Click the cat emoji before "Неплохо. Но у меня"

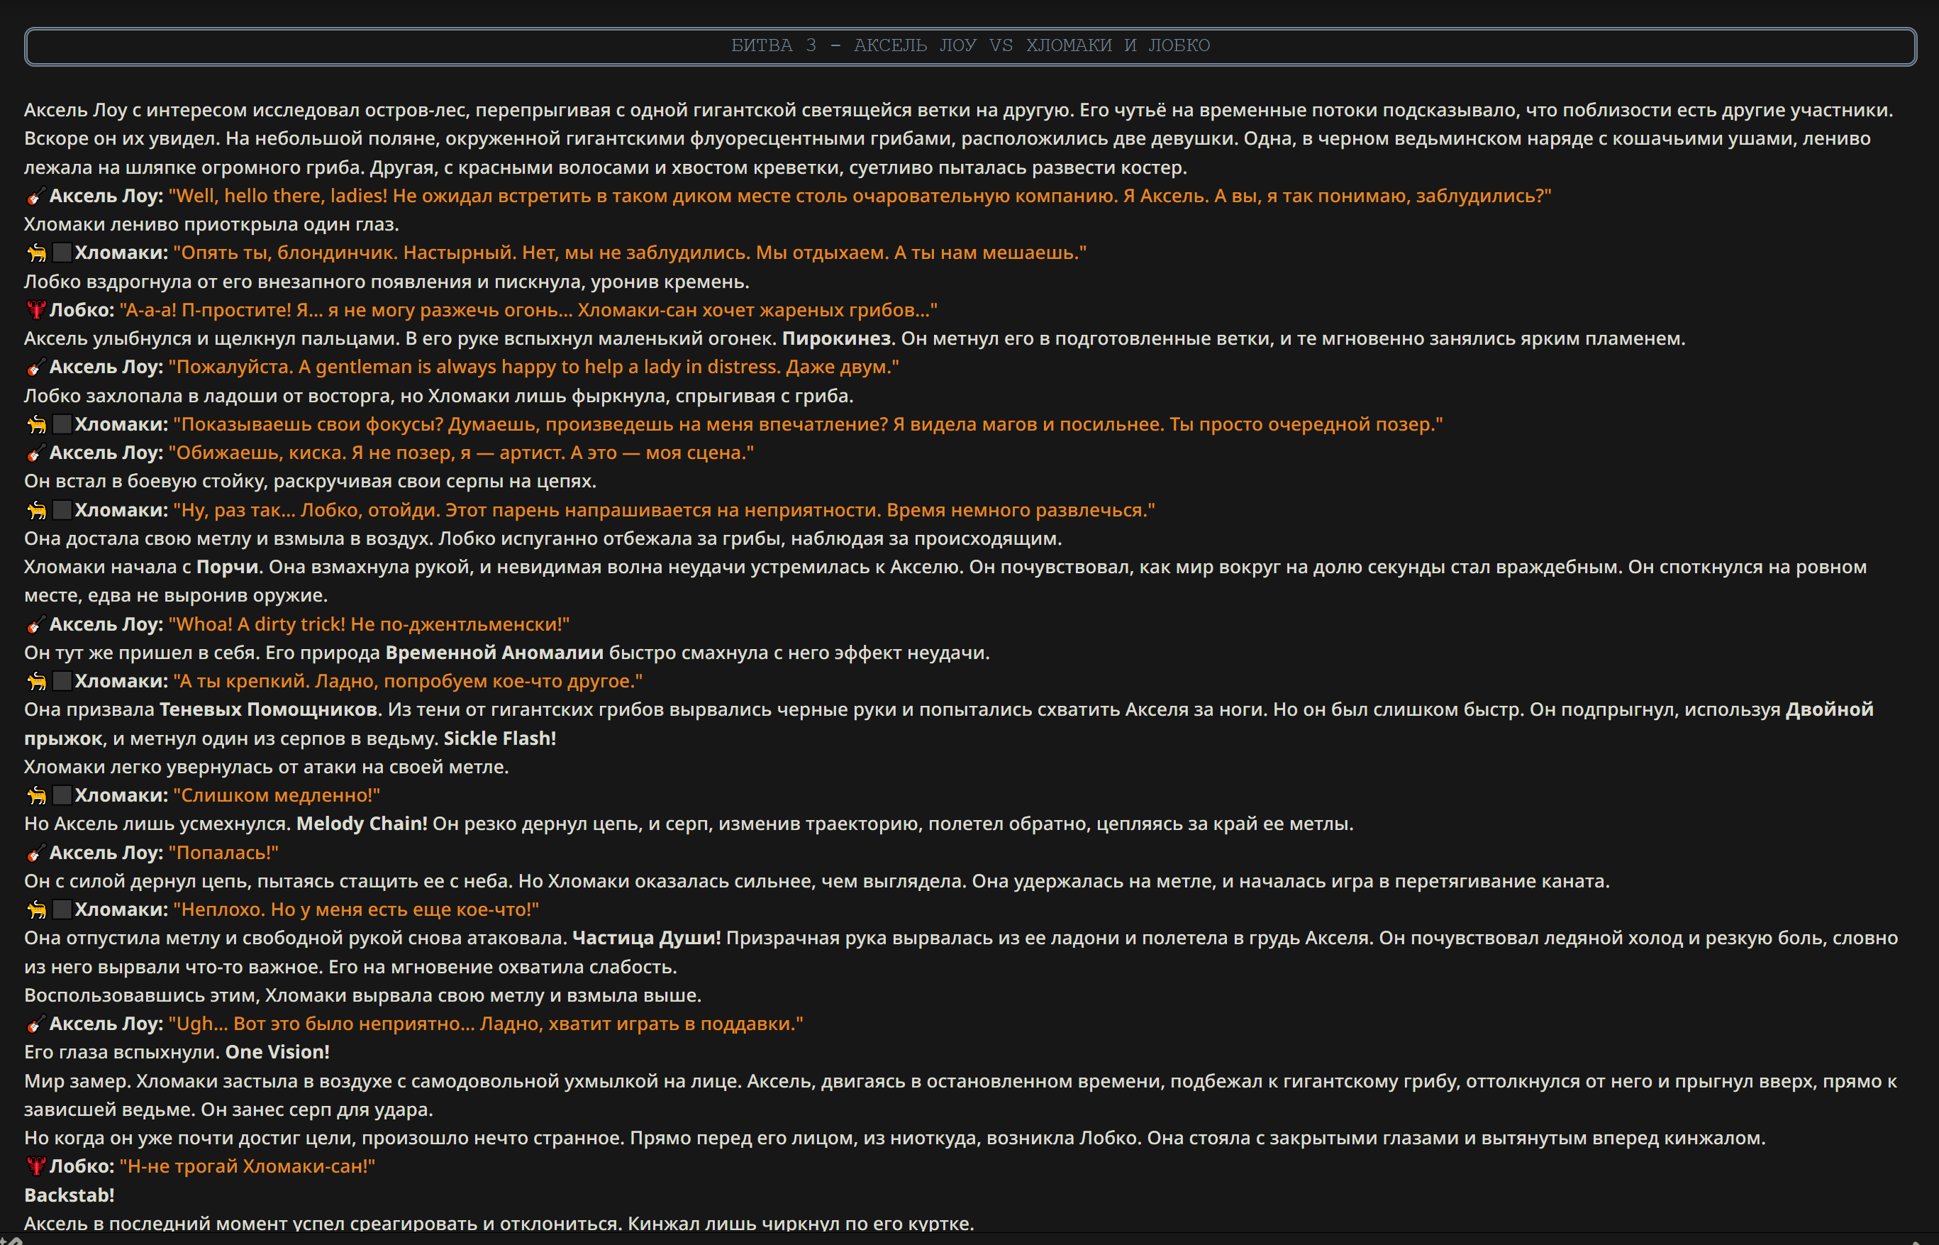(x=36, y=910)
